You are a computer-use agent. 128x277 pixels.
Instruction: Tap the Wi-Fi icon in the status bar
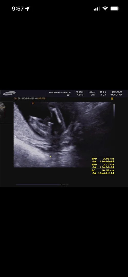pos(105,8)
